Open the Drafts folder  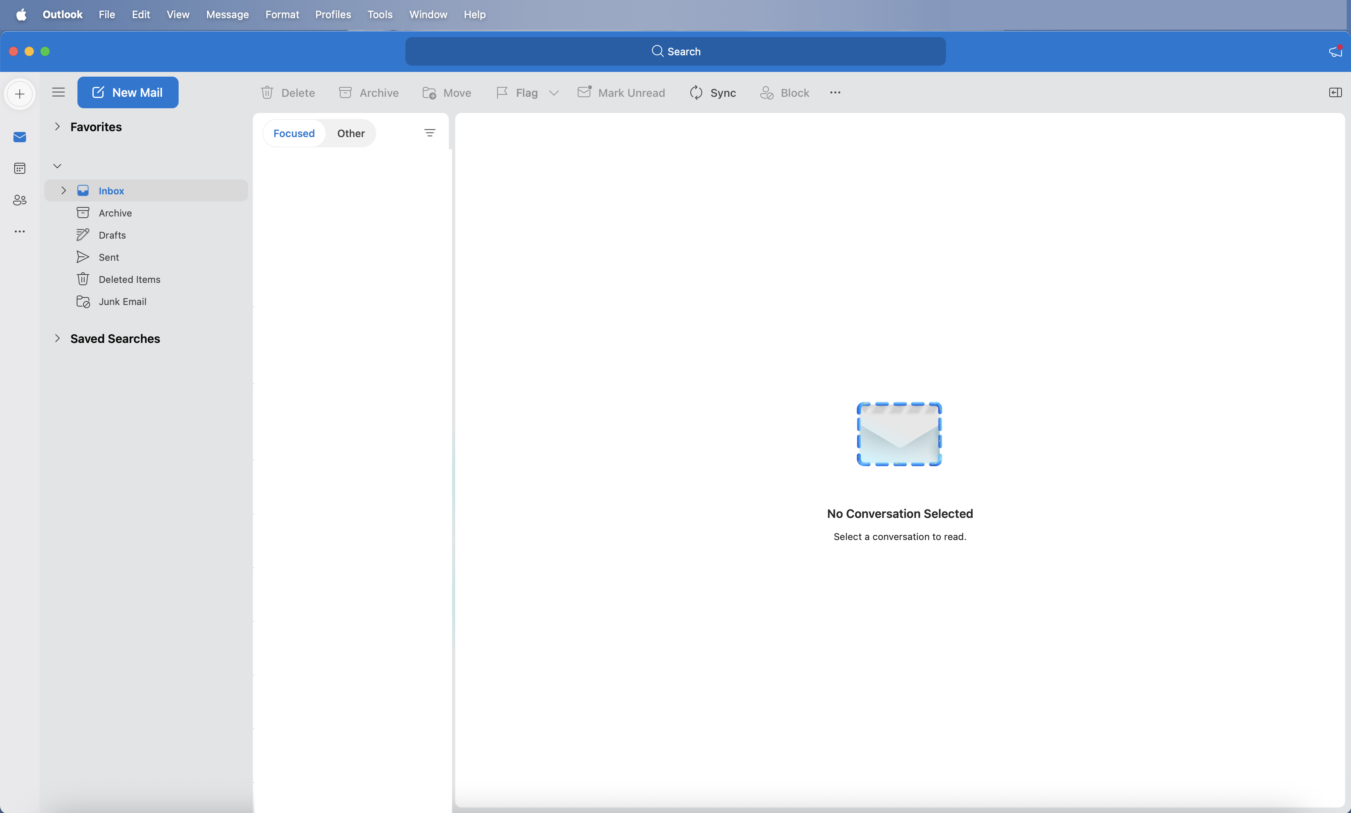coord(146,235)
